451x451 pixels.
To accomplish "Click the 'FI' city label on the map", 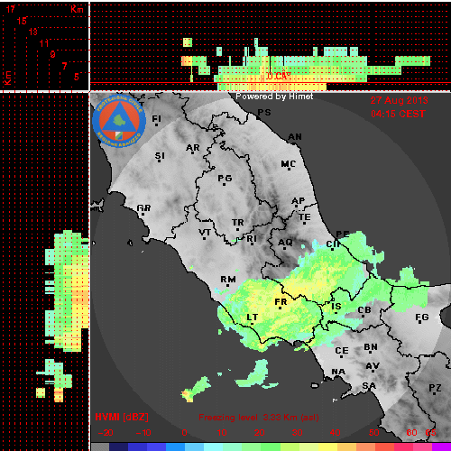I will click(x=156, y=119).
